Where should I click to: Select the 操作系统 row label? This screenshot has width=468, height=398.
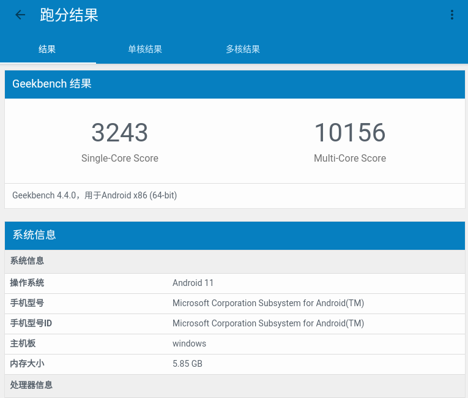(27, 283)
